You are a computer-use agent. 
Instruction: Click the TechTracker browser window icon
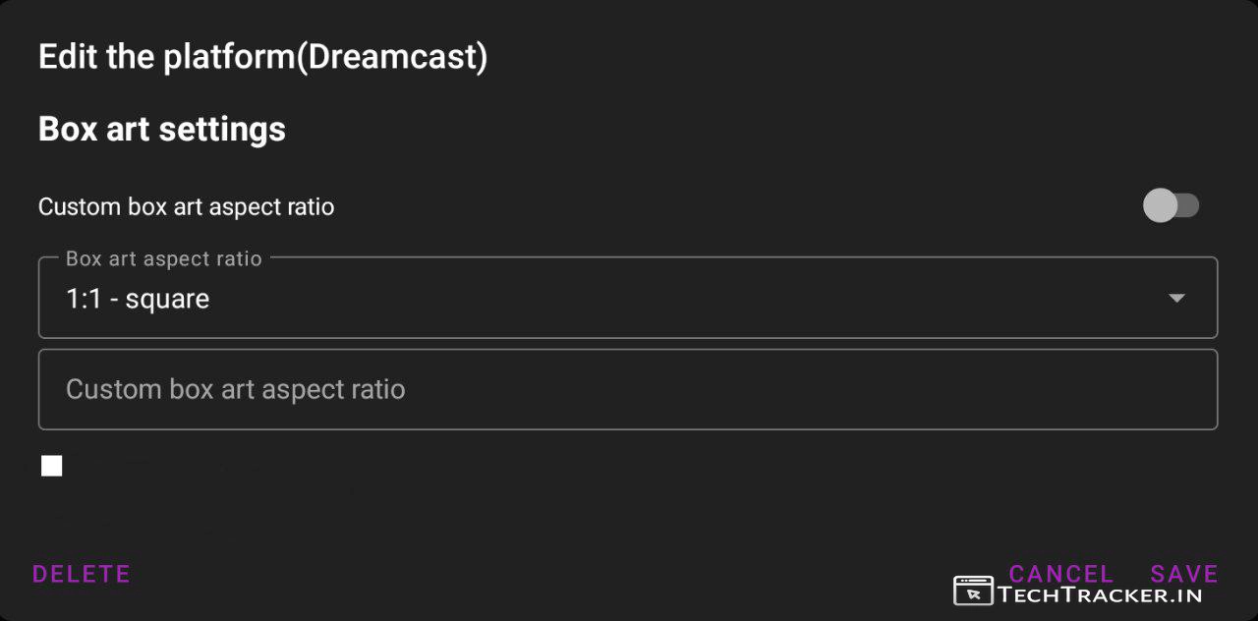(973, 591)
